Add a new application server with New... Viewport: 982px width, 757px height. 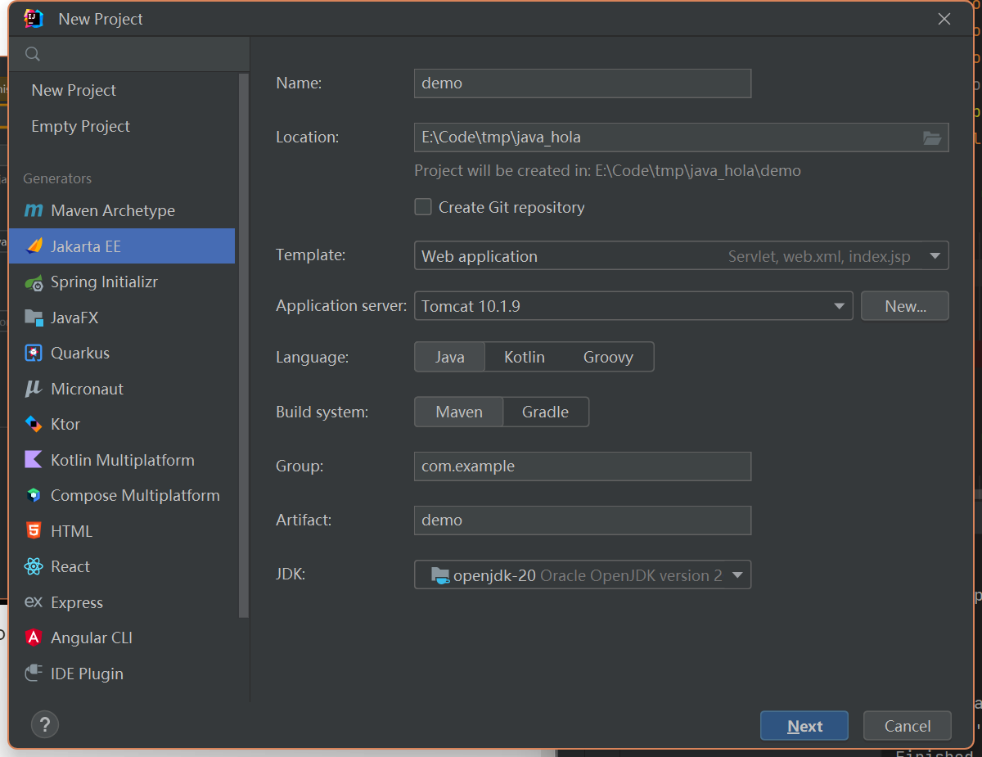click(x=905, y=306)
